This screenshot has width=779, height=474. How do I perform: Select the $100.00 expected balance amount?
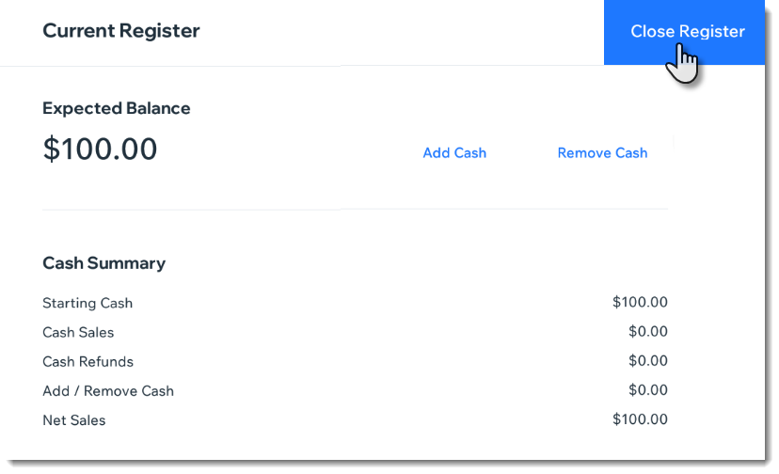(x=100, y=149)
